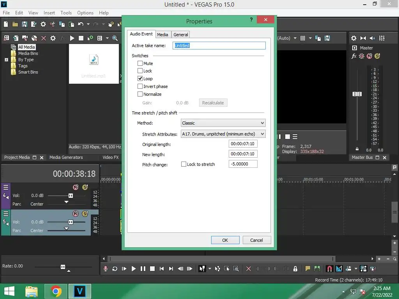The image size is (399, 299).
Task: Switch to the Media Generators tab
Action: (x=66, y=157)
